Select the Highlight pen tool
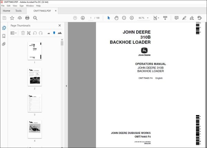Image resolution: width=207 pixels, height=148 pixels. [184, 18]
